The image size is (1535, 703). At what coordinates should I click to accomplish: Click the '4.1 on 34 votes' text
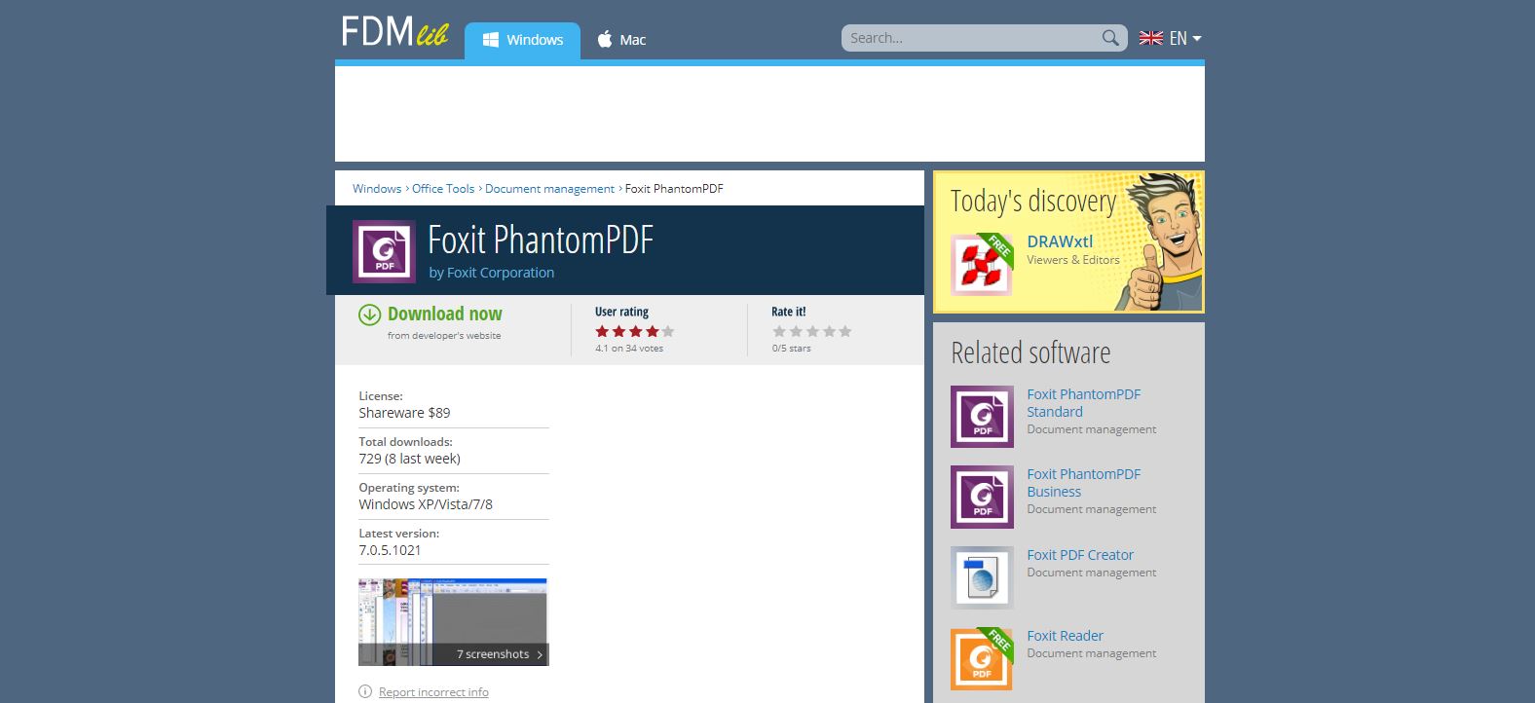pos(629,349)
